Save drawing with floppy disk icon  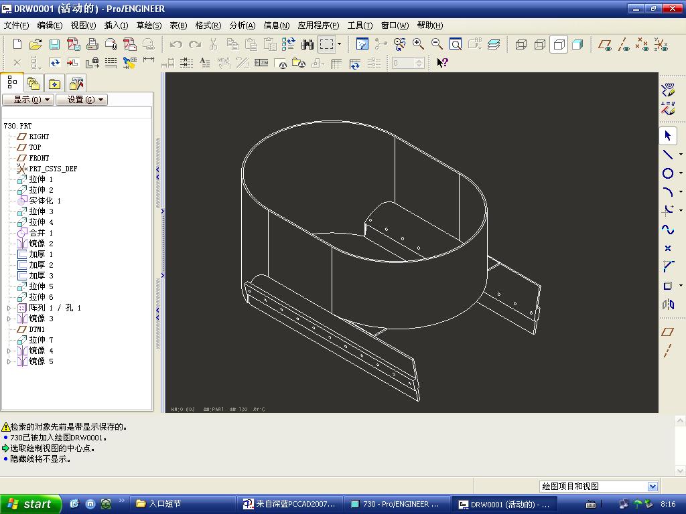click(x=55, y=44)
